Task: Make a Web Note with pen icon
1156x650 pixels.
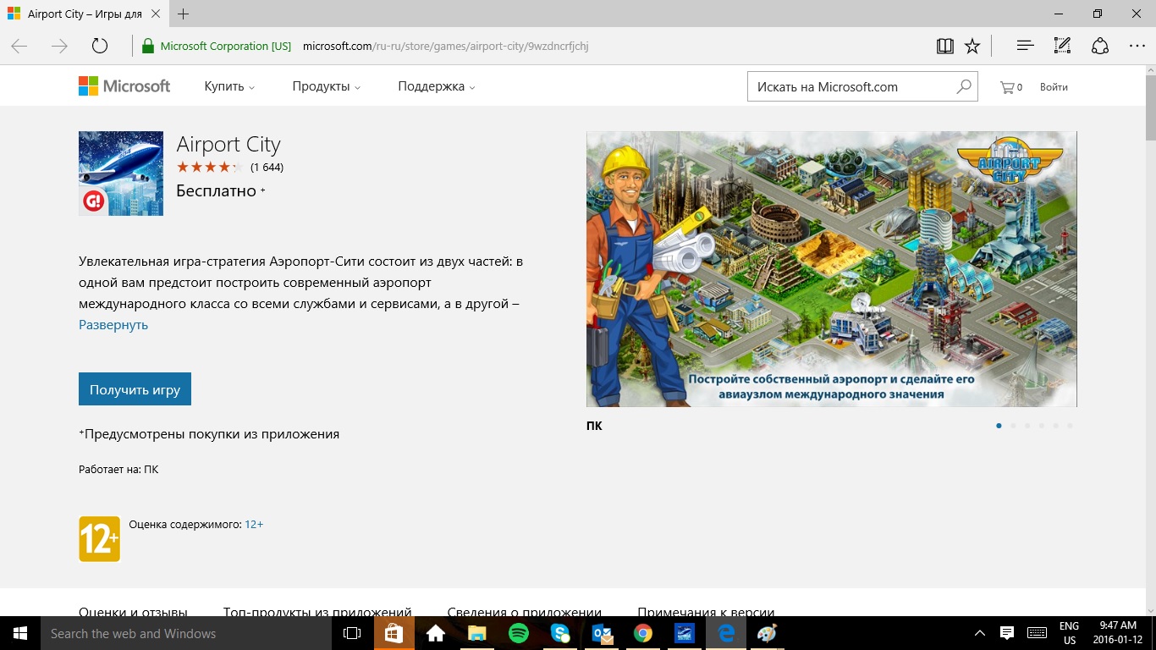Action: (x=1062, y=46)
